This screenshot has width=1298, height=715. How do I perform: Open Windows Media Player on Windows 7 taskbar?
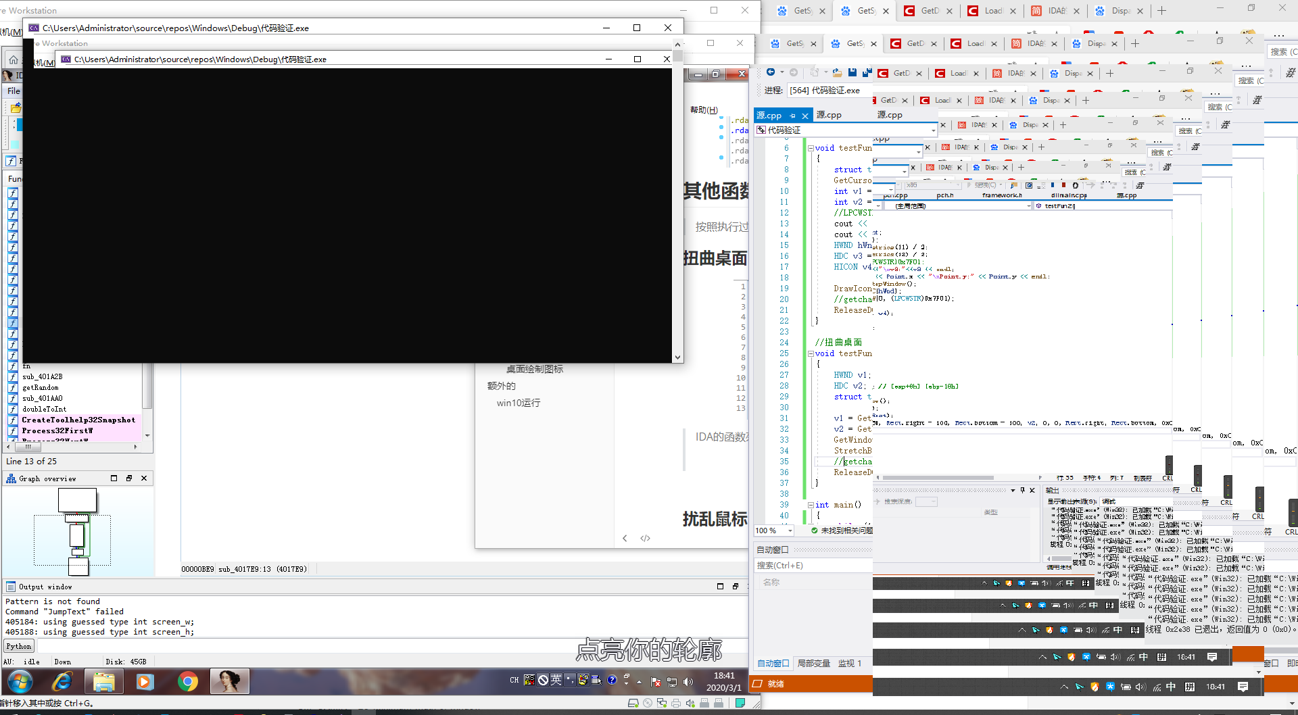[x=145, y=681]
